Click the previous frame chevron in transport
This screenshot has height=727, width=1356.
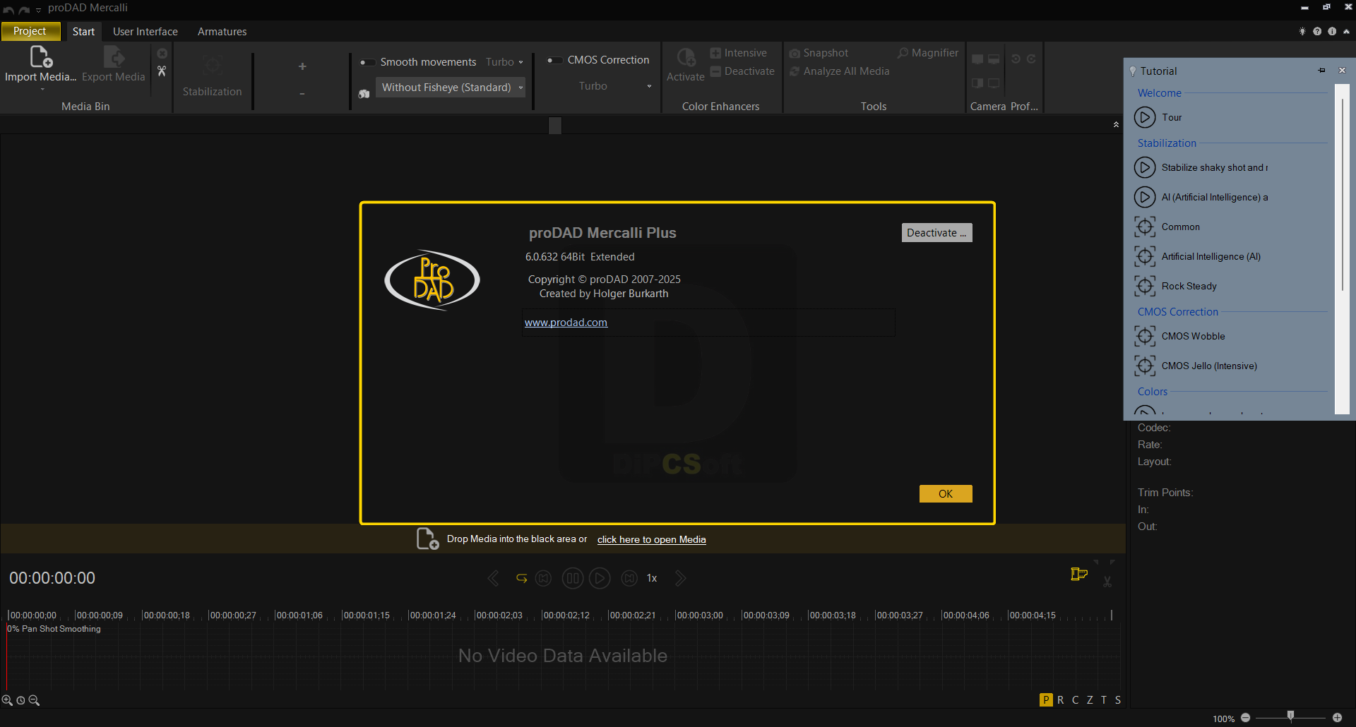(493, 578)
